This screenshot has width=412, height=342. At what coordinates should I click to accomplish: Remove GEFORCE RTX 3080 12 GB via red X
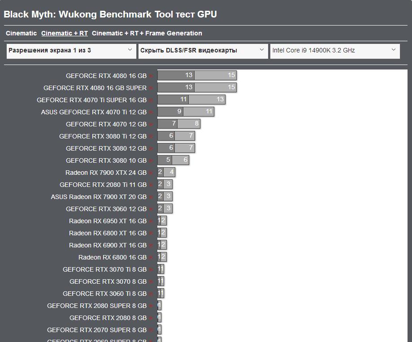(x=151, y=148)
